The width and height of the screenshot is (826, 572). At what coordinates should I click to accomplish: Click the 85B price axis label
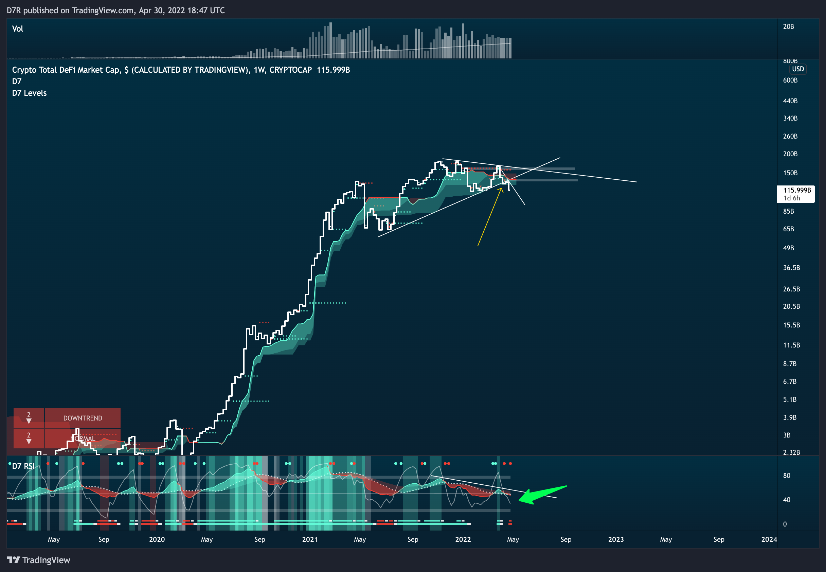click(x=788, y=212)
